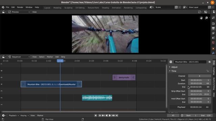Open the Proxy & Cache sidebar tab
Viewport: 216px width, 121px height.
pos(214,84)
